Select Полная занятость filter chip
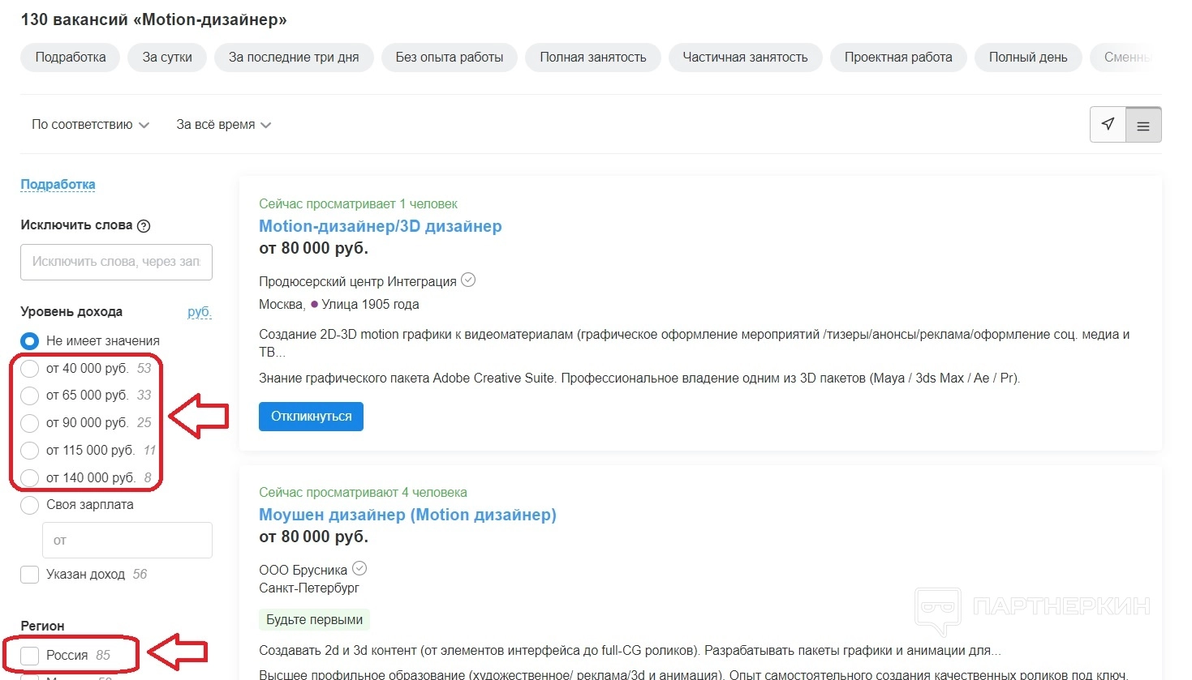 click(x=592, y=58)
